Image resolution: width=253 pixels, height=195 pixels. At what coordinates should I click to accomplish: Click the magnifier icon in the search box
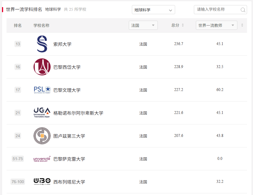[x=243, y=10]
